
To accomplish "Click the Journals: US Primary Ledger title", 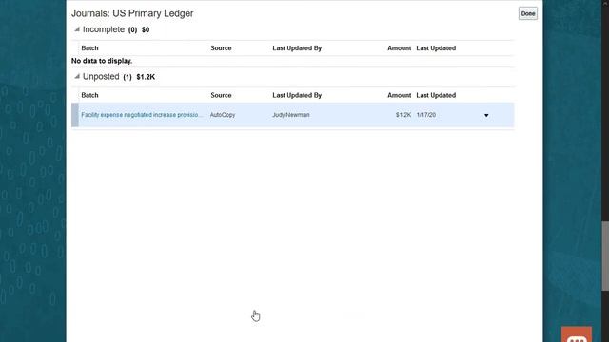I will [x=132, y=13].
